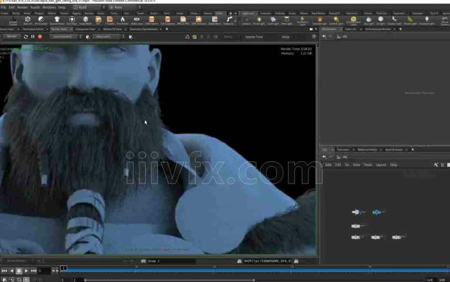Screen dimensions: 450x282
Task: Open the Tree View tab
Action: point(343,149)
